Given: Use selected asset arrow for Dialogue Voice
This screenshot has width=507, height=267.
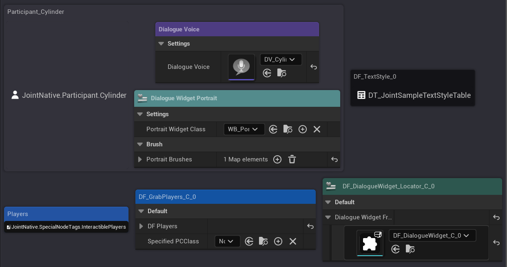Looking at the screenshot, I should click(267, 73).
